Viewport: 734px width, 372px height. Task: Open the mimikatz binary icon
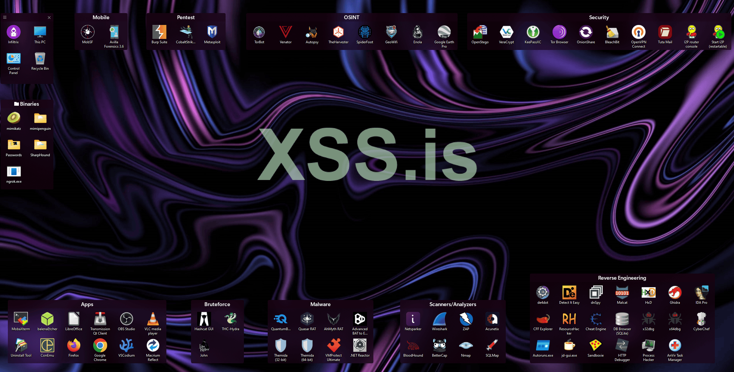click(14, 118)
